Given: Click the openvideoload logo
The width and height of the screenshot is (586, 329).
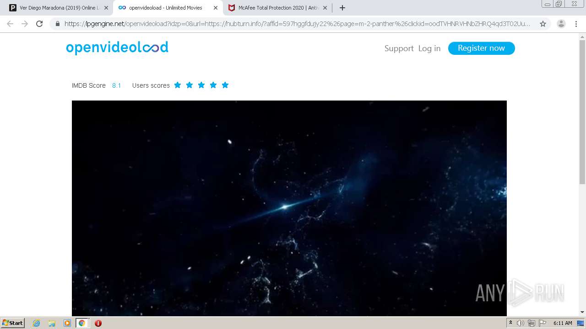Looking at the screenshot, I should 117,48.
